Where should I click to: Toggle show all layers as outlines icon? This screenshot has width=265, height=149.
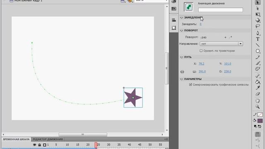(44, 145)
